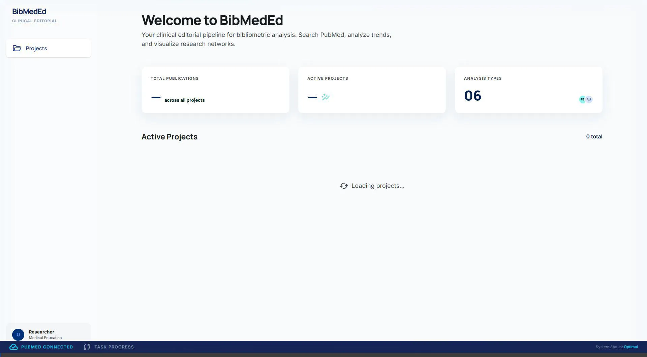Open the Projects sidebar item

[x=48, y=48]
